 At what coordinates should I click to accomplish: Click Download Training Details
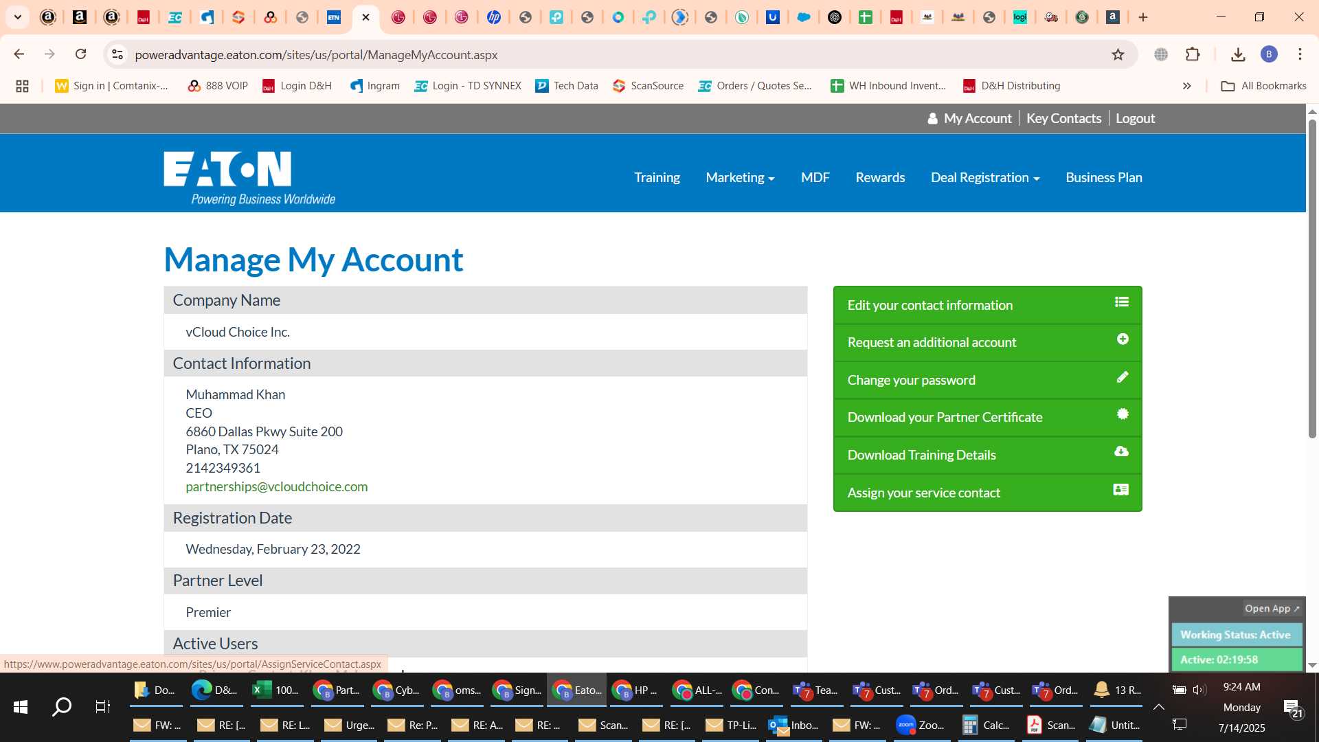987,455
